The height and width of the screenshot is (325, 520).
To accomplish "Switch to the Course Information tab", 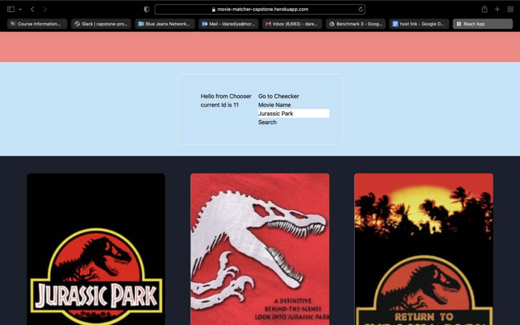I will (37, 24).
